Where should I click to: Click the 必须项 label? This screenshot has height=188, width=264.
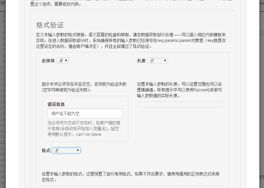48,61
